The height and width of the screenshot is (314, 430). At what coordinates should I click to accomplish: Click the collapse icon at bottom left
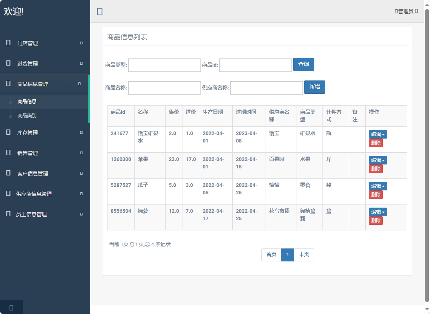pos(11,307)
